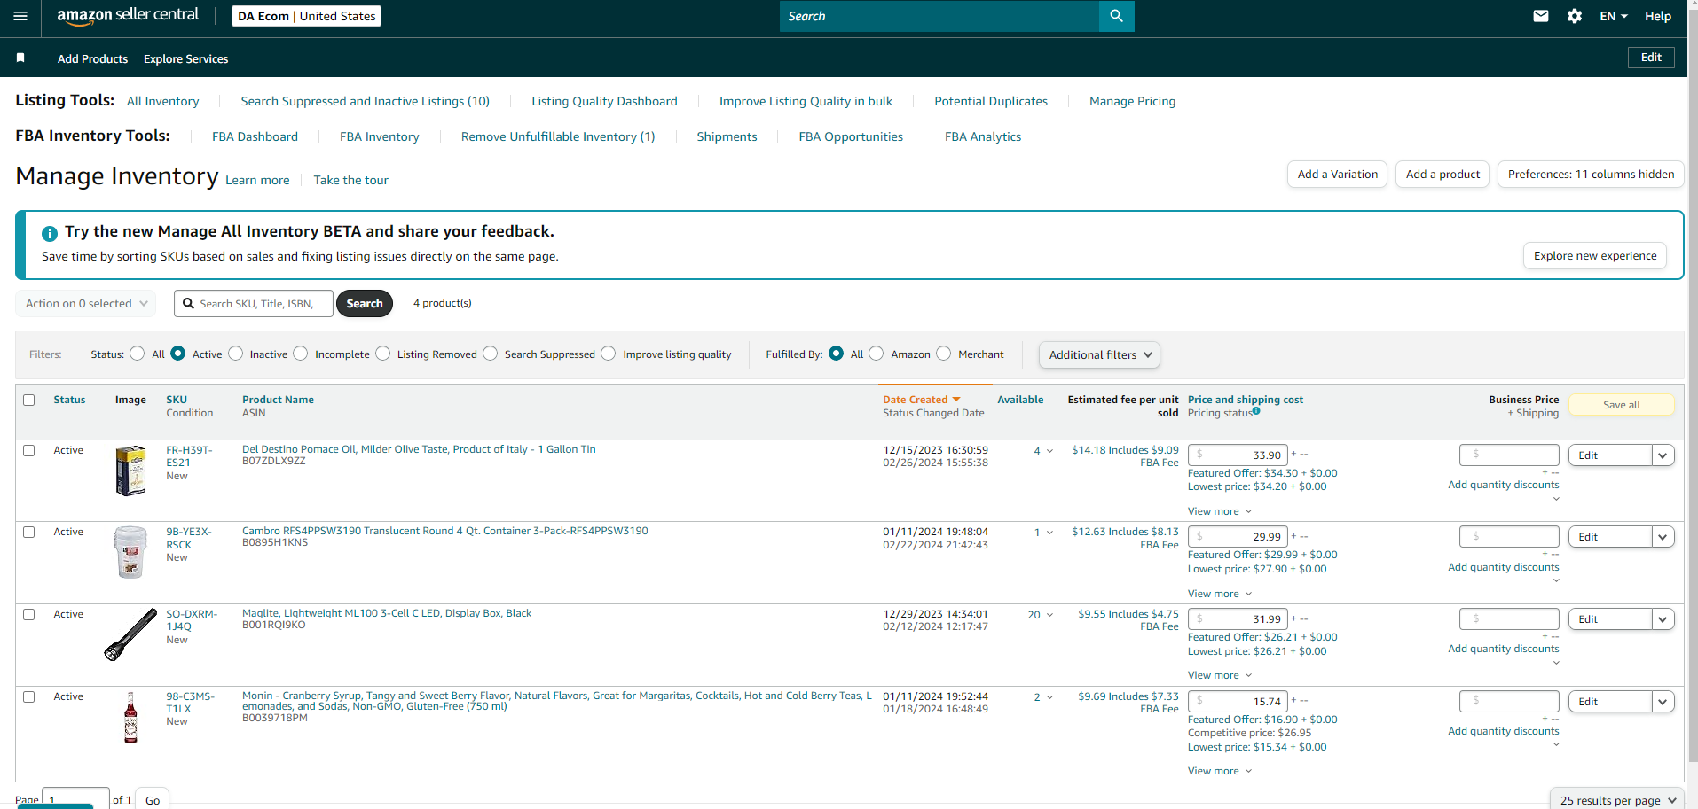
Task: Open Maglite flashlight product image
Action: [130, 634]
